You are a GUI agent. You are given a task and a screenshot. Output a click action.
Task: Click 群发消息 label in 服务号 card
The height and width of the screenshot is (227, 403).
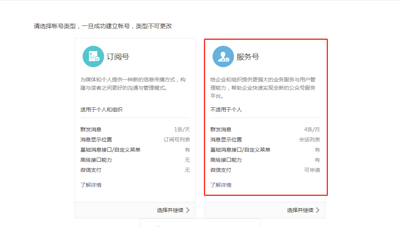pos(221,129)
